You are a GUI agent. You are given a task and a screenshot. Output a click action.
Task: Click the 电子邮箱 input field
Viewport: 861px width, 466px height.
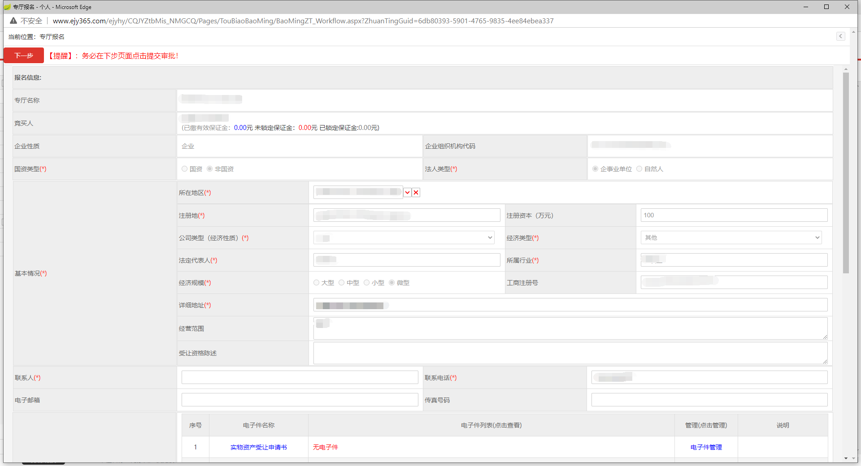pyautogui.click(x=300, y=400)
